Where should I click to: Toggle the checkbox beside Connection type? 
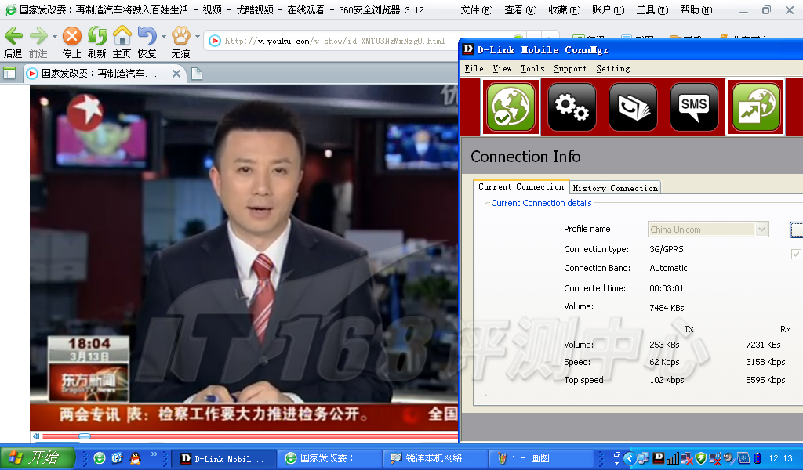point(796,254)
